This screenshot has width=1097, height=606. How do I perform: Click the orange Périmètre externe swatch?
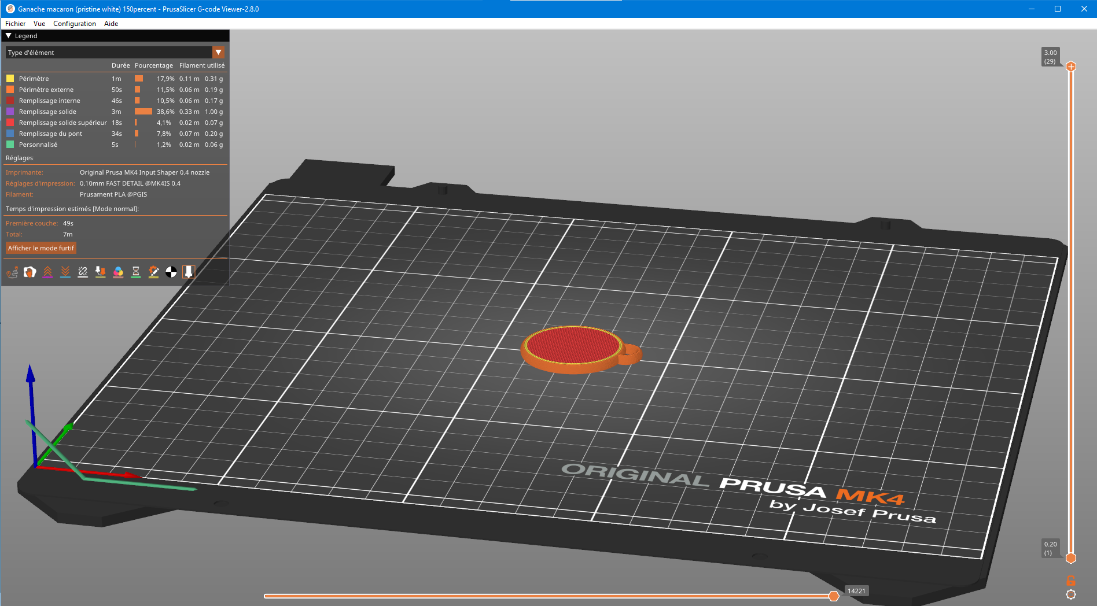[10, 90]
